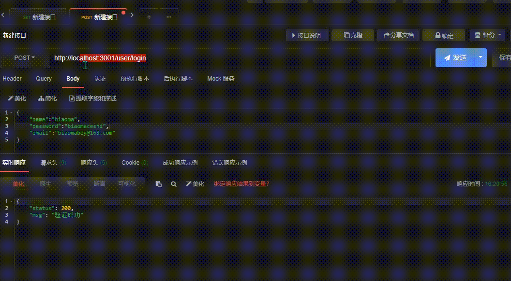This screenshot has height=281, width=511.
Task: Click the Send (发送) button
Action: (455, 57)
